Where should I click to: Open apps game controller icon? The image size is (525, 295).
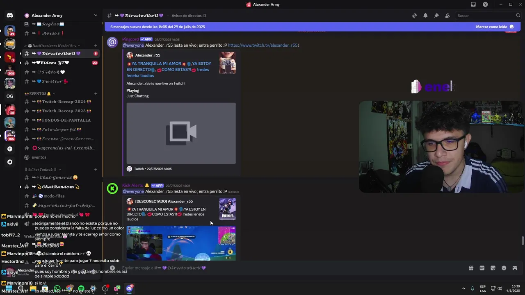click(x=515, y=268)
